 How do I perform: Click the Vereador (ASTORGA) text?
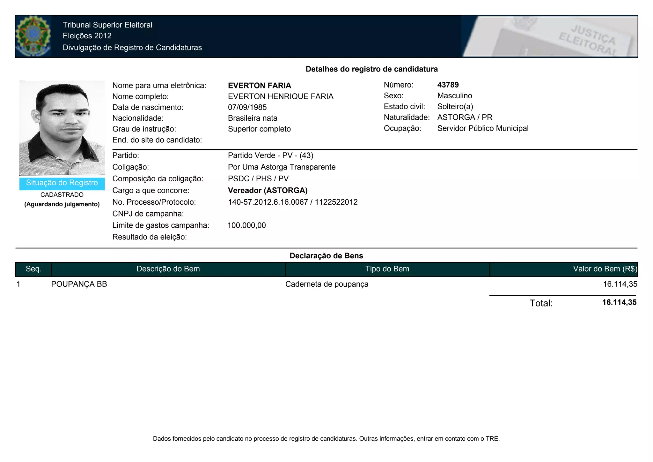click(268, 191)
